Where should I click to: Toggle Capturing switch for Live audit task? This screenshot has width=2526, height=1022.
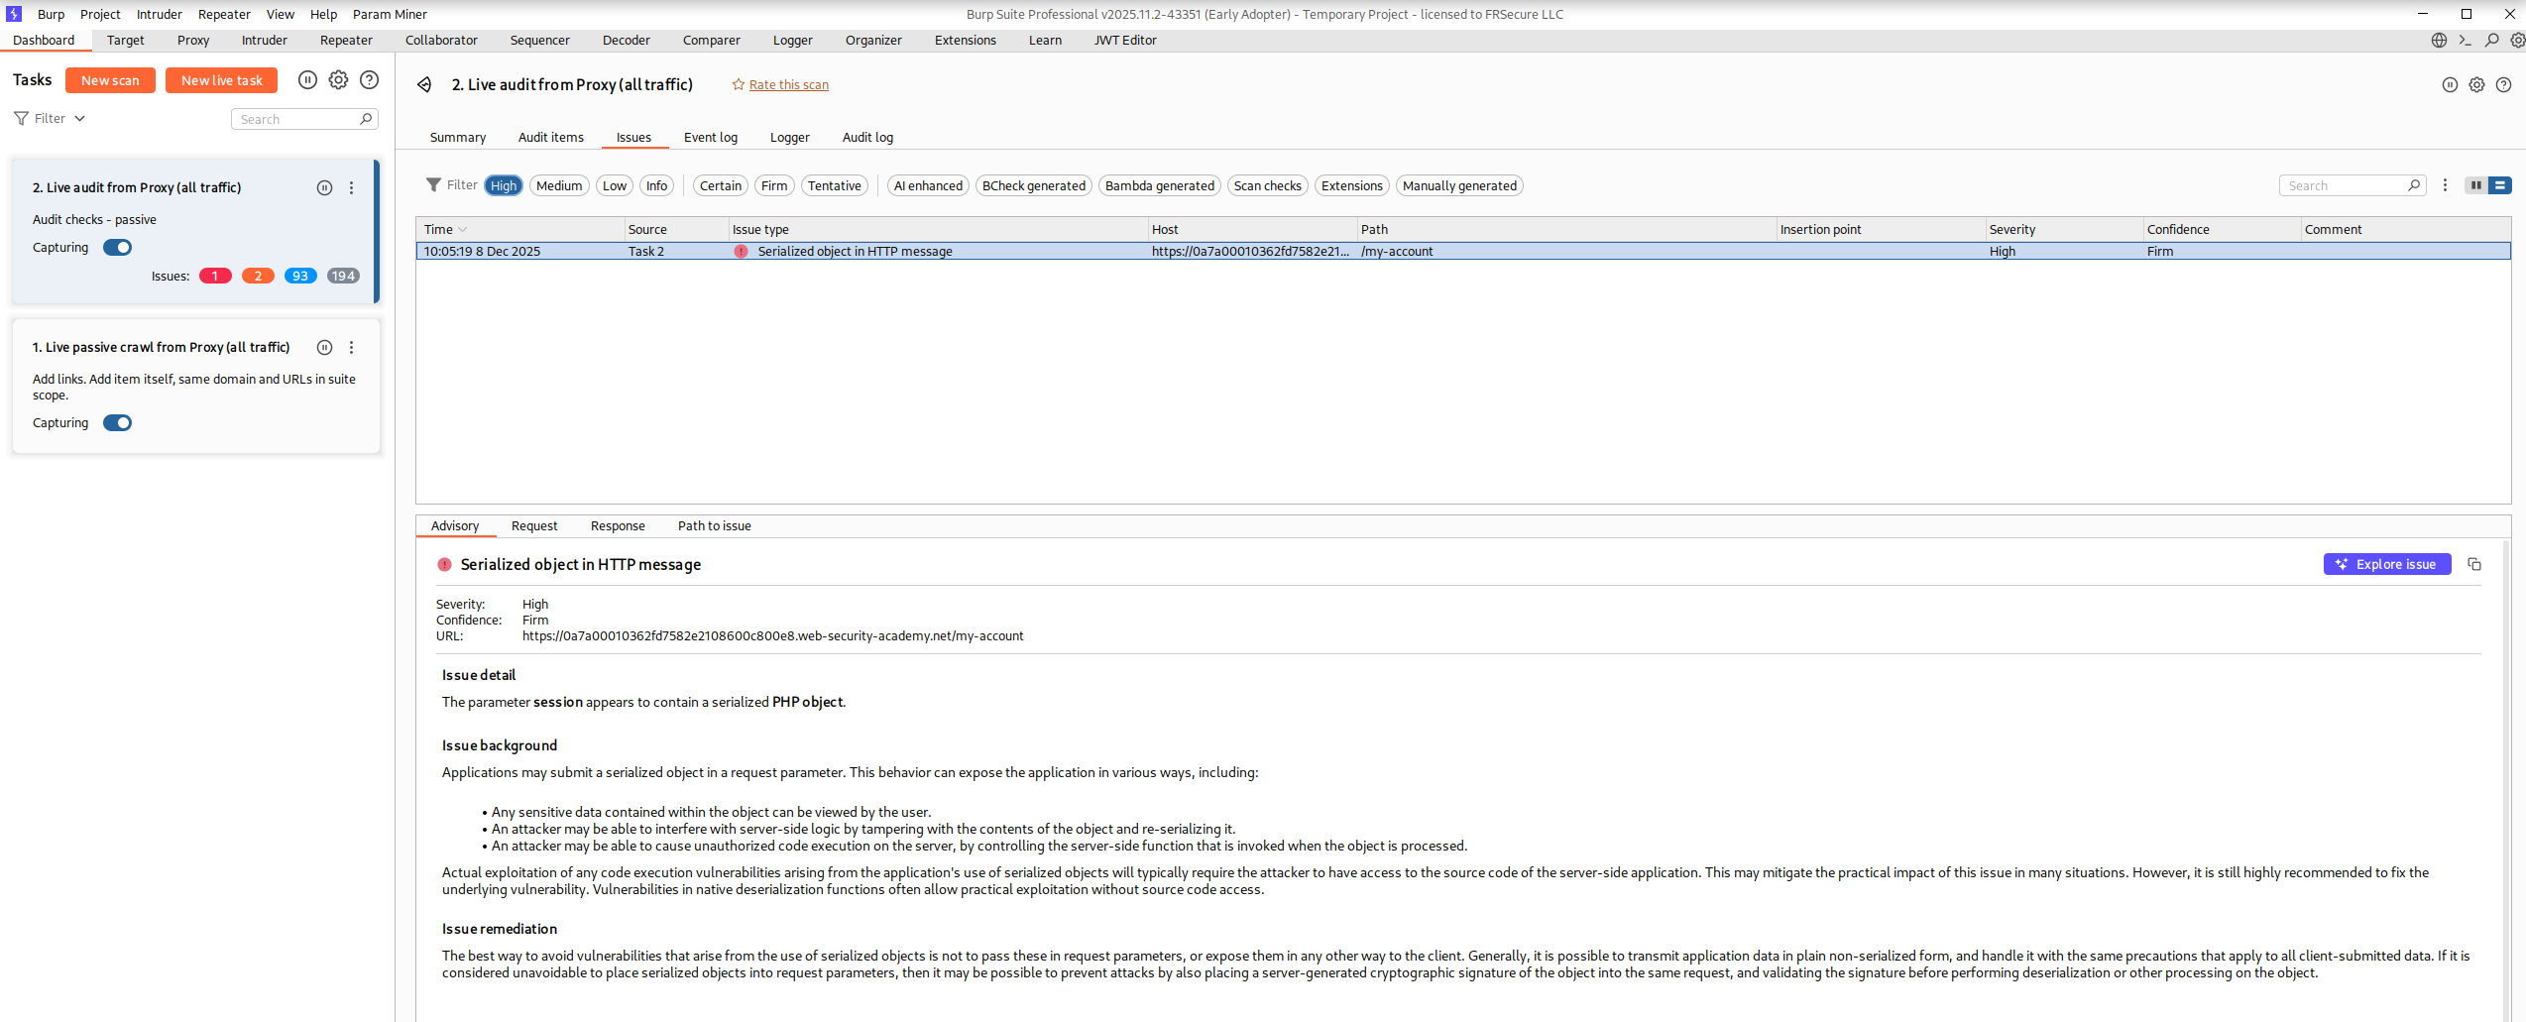click(117, 248)
